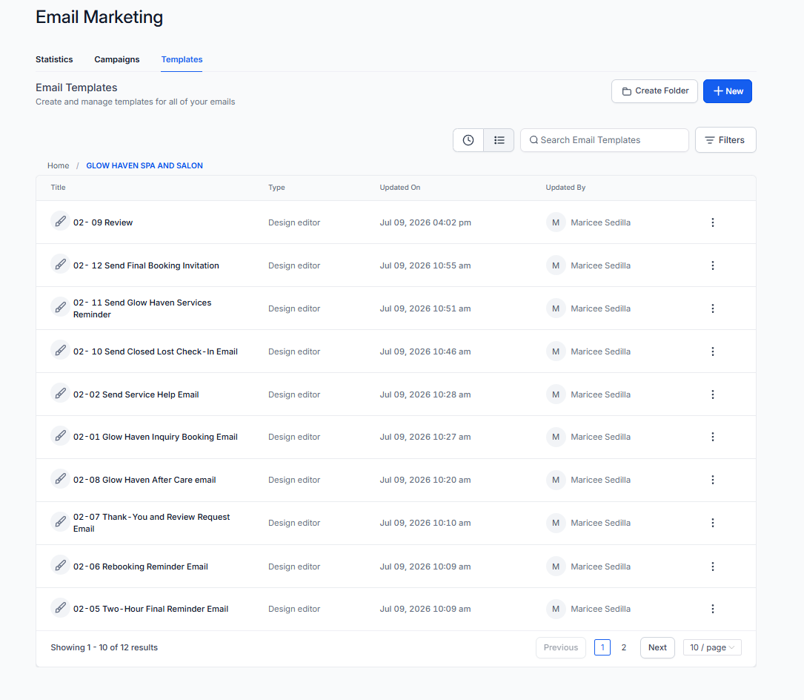
Task: Click the M avatar in the 02- 09 Review row
Action: coord(556,222)
